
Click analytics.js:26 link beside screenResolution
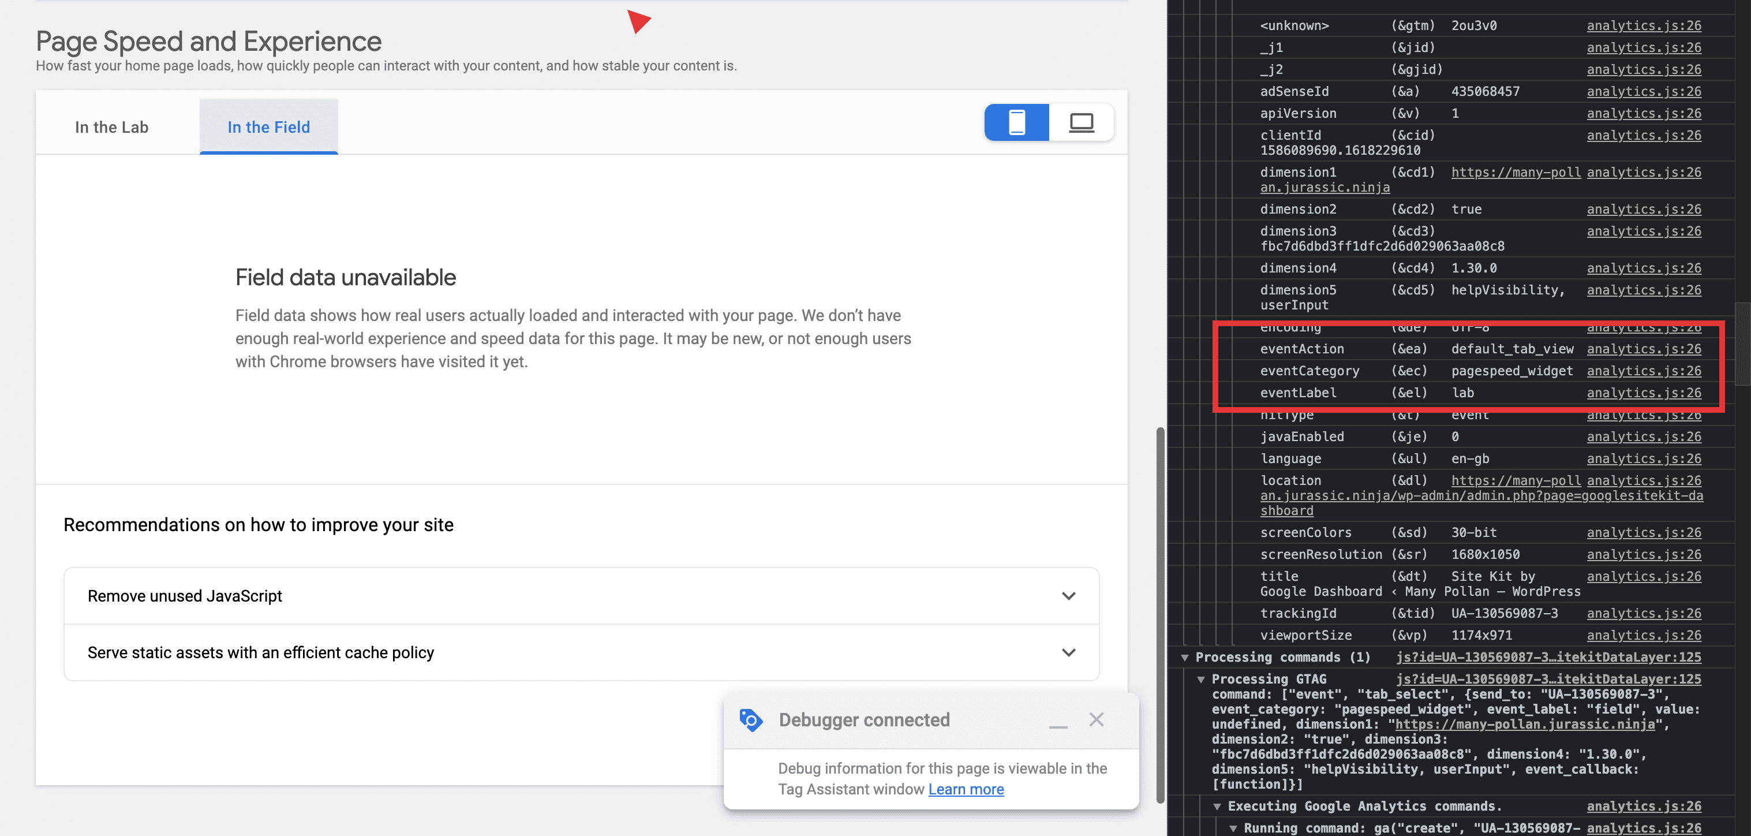point(1644,554)
